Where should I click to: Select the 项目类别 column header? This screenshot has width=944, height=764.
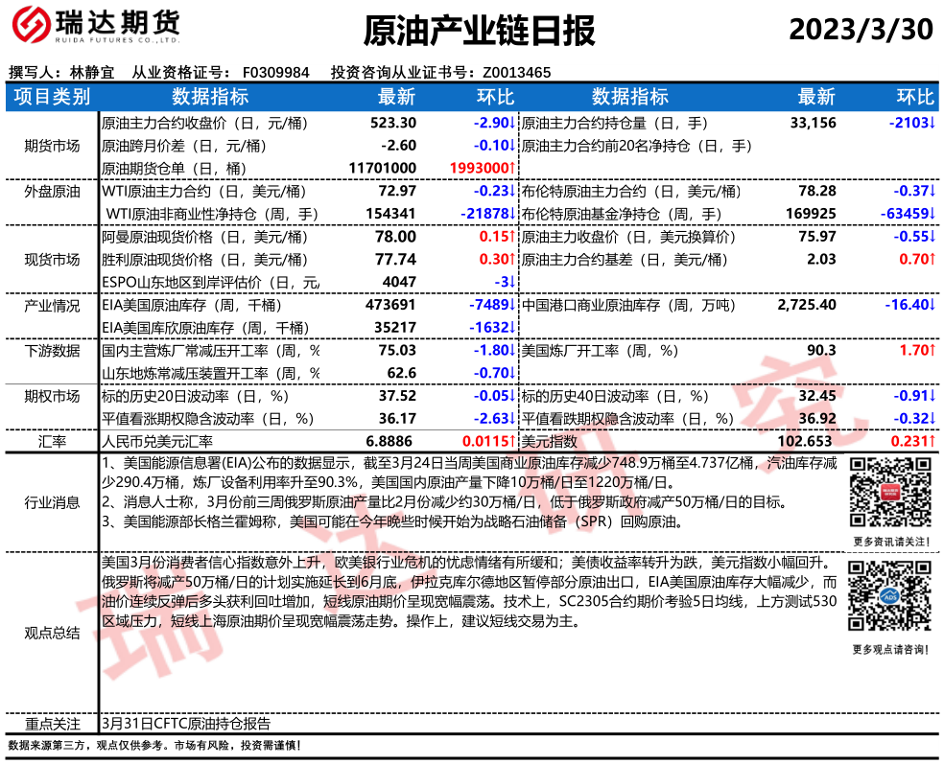click(52, 97)
